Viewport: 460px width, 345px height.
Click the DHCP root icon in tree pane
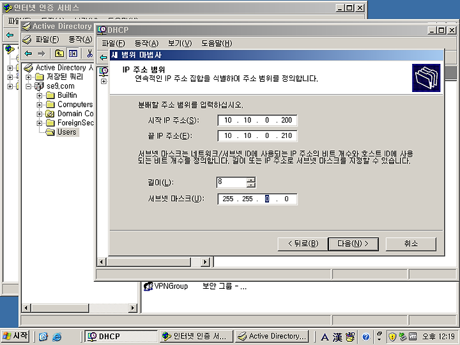tap(104, 71)
